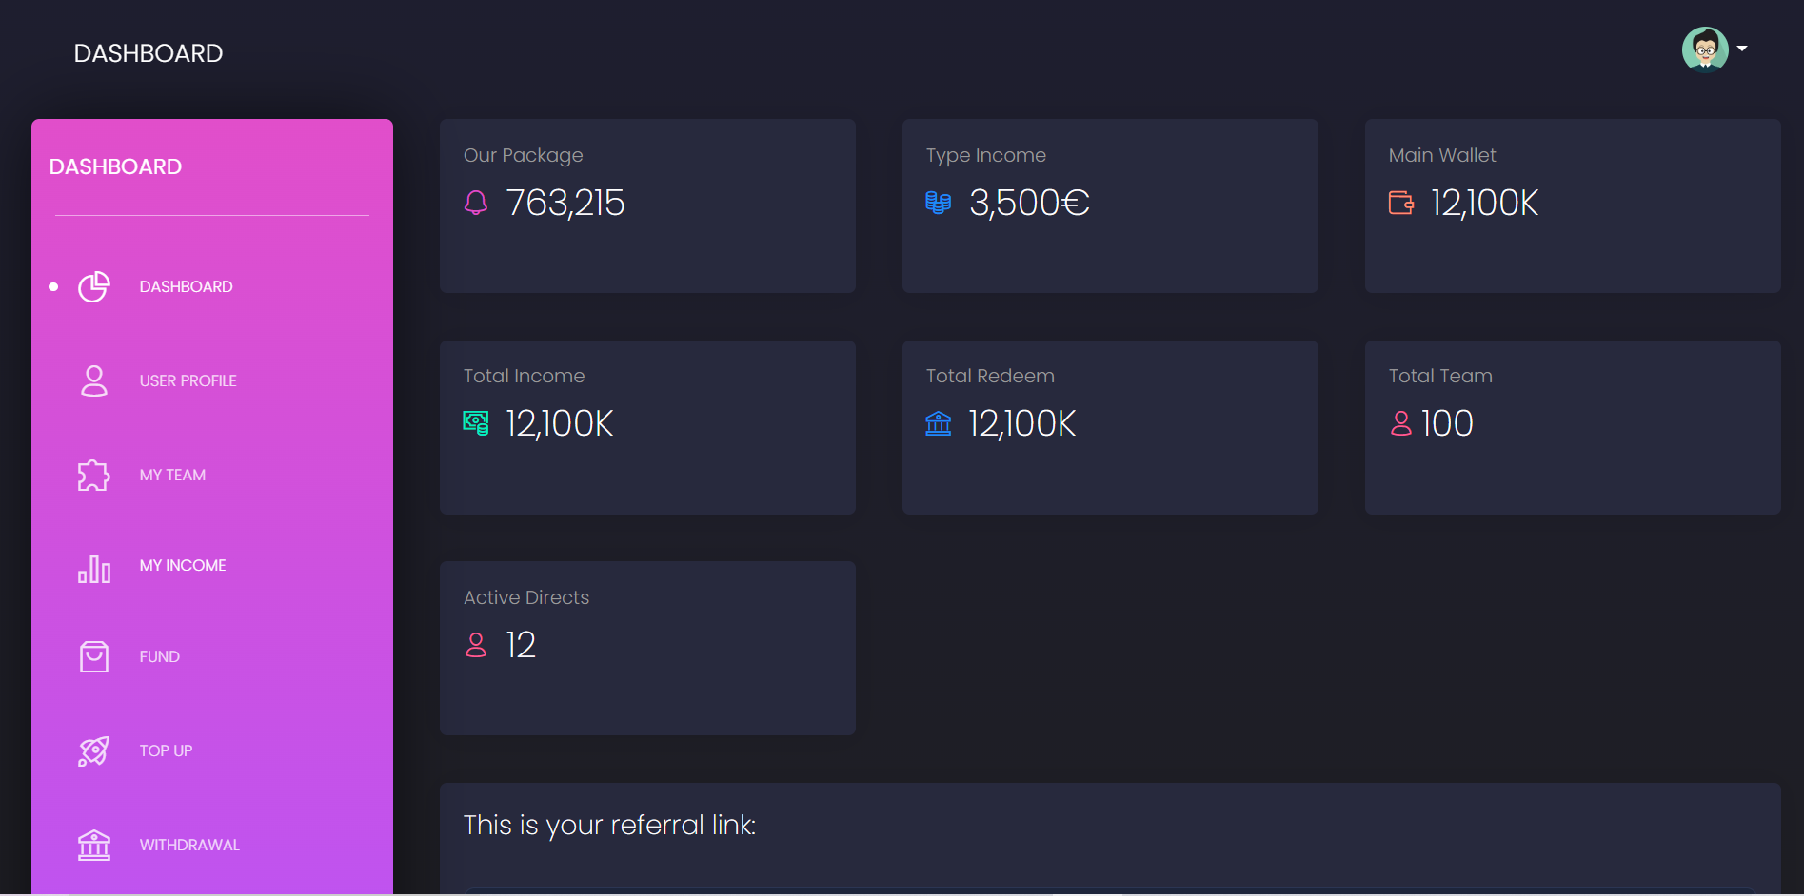Open the profile avatar menu

(x=1705, y=49)
